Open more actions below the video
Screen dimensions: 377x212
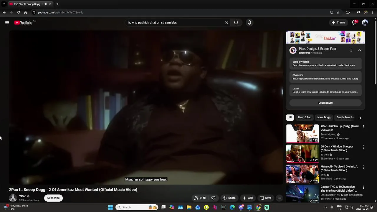279,198
